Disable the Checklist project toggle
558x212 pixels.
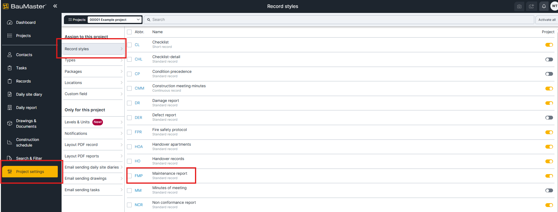549,45
